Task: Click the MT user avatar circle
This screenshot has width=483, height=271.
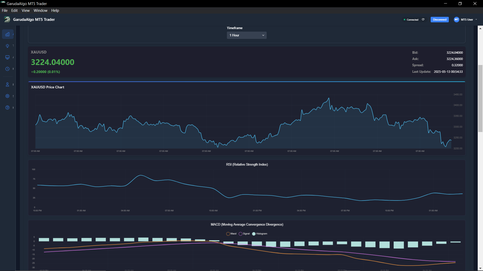Action: (456, 20)
